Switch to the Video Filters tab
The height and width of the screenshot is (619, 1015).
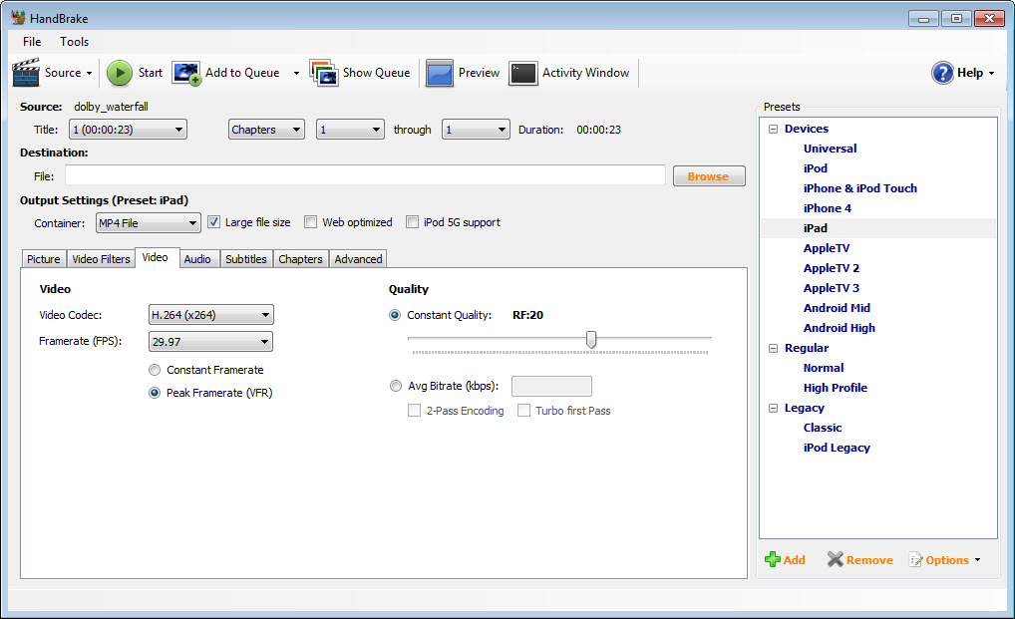tap(101, 259)
